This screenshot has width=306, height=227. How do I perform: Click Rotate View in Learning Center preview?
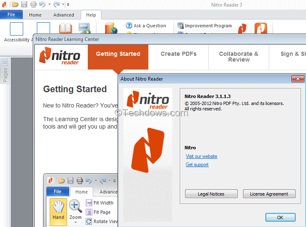tap(102, 221)
